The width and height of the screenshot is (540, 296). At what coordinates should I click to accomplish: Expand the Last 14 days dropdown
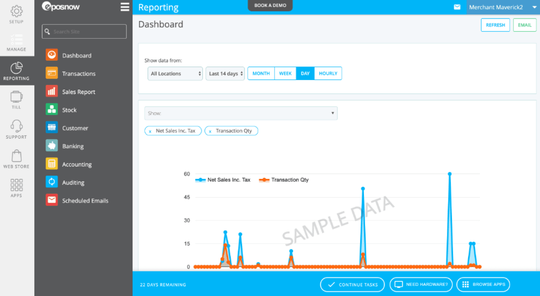225,73
